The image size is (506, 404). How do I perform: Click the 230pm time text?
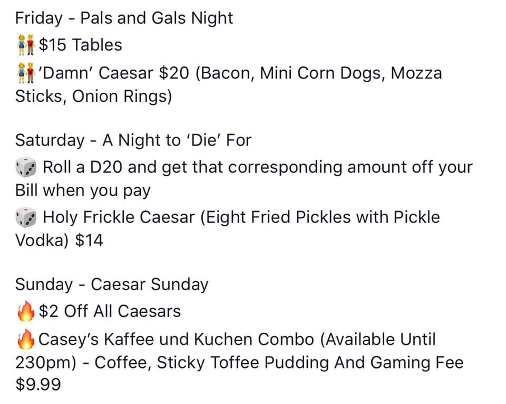click(43, 363)
